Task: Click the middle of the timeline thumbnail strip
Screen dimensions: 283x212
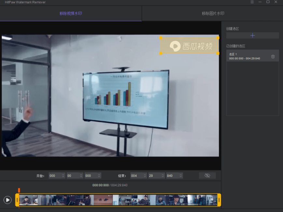Action: click(x=118, y=200)
